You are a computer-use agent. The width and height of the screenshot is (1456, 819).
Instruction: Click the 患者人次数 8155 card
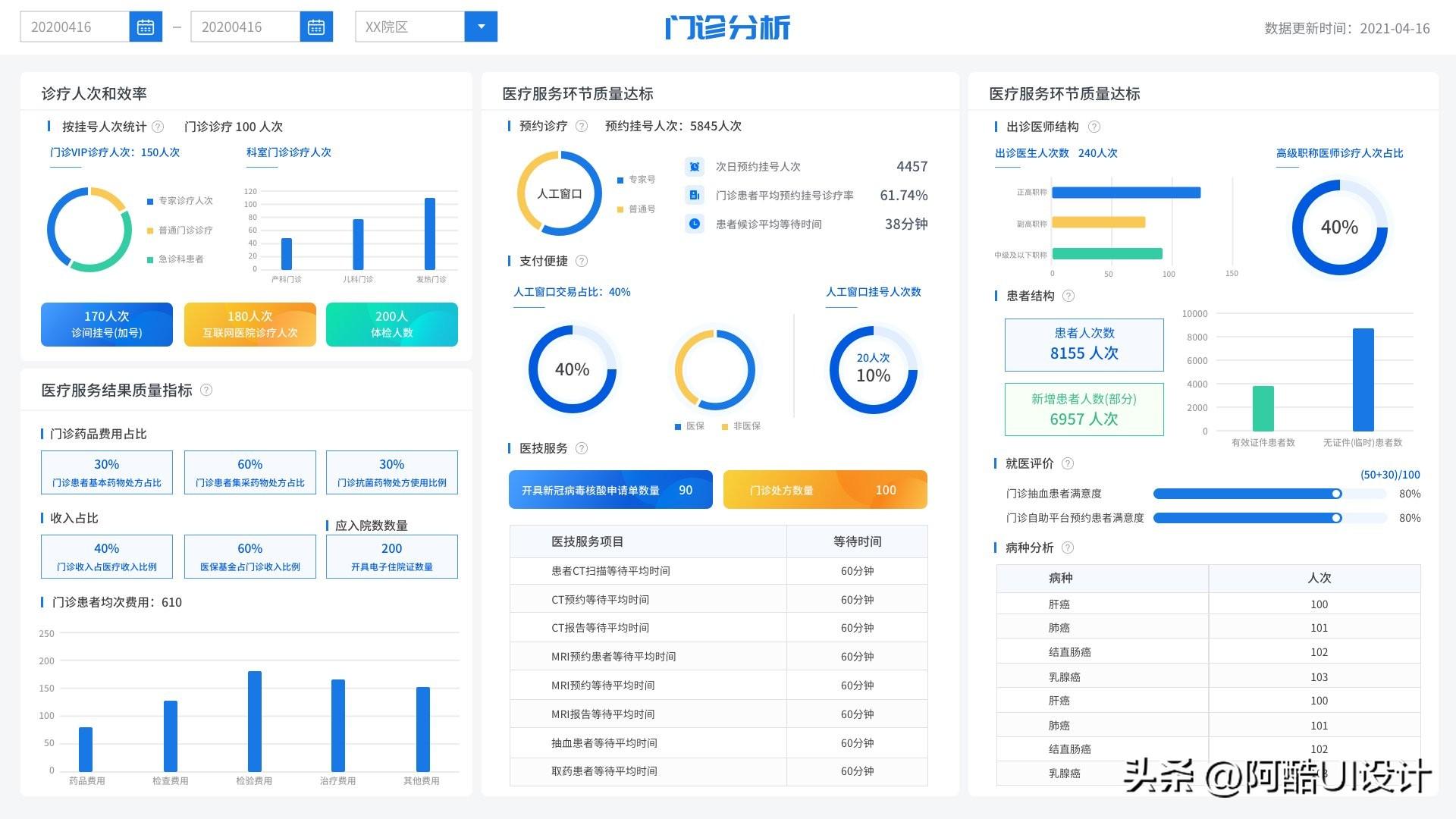point(1084,345)
